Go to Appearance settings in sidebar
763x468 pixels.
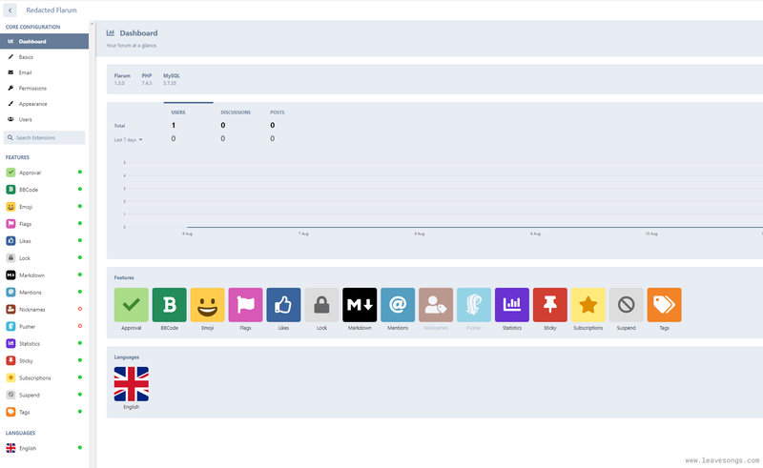(x=32, y=104)
